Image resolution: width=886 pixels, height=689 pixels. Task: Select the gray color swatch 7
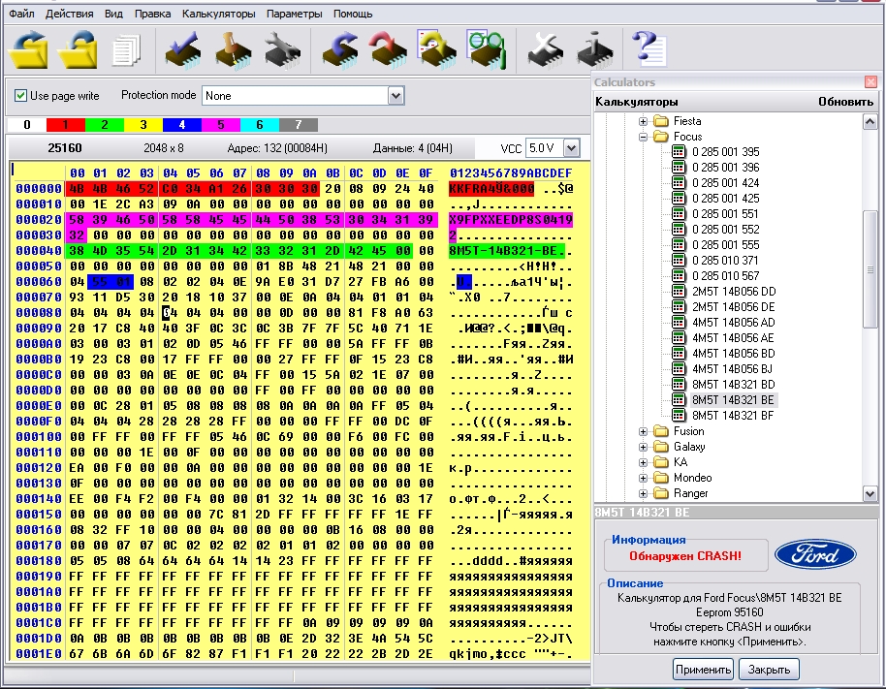pos(299,125)
